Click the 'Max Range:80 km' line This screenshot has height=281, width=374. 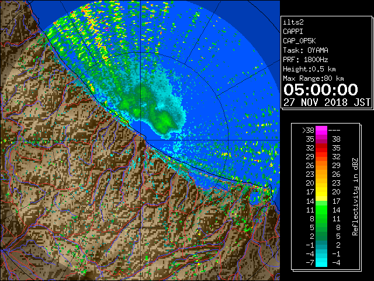click(x=313, y=78)
